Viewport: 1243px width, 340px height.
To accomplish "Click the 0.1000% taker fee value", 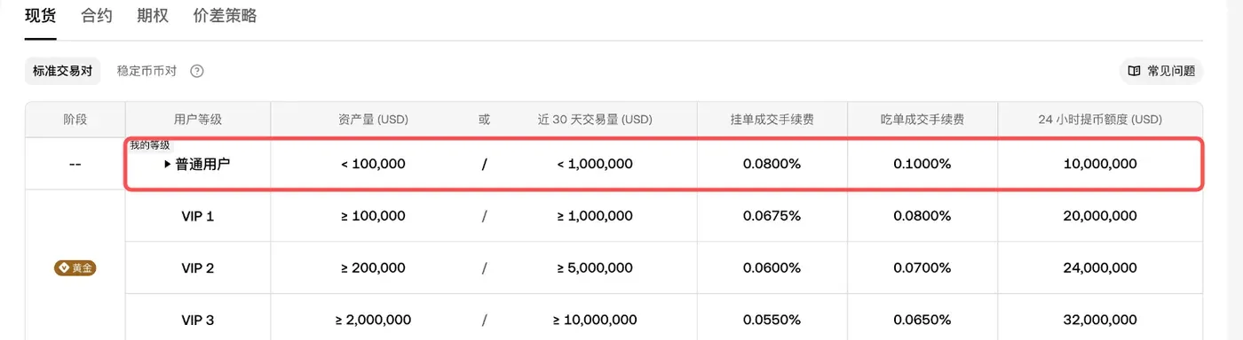I will tap(922, 164).
